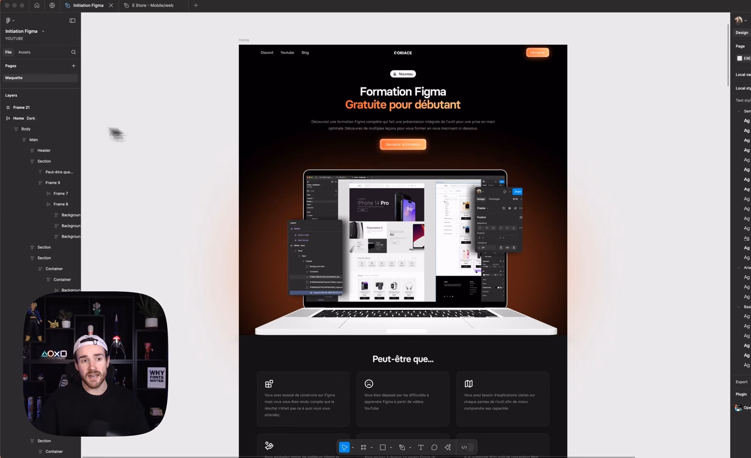
Task: Click the Export section label
Action: pos(741,382)
